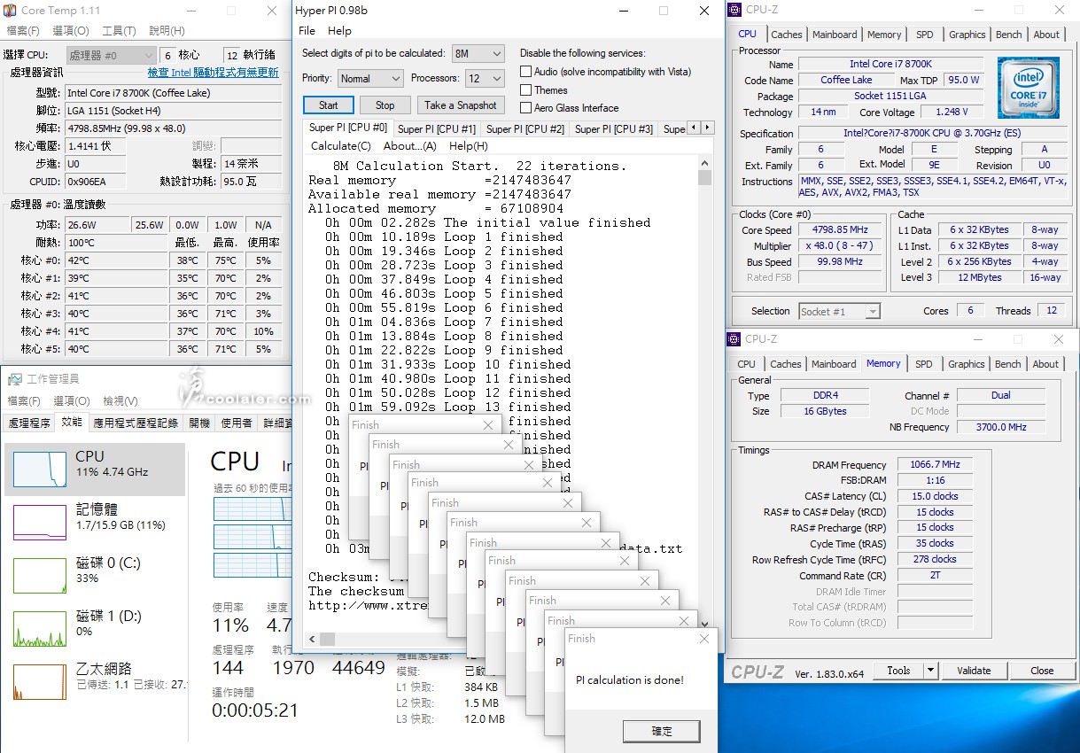This screenshot has width=1080, height=753.
Task: Open the Help menu in Hyper PI
Action: [x=339, y=30]
